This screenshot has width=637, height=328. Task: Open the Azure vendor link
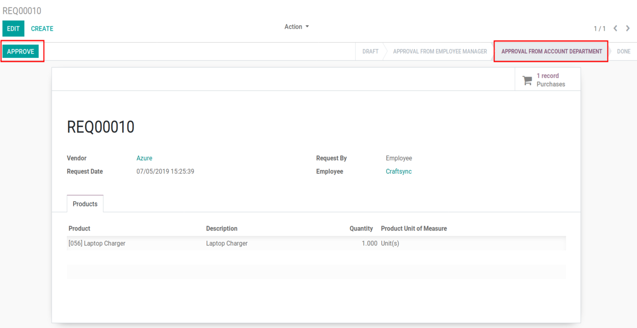pyautogui.click(x=144, y=158)
